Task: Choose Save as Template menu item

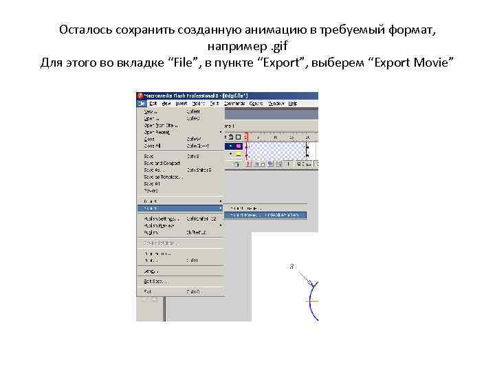Action: pos(181,177)
